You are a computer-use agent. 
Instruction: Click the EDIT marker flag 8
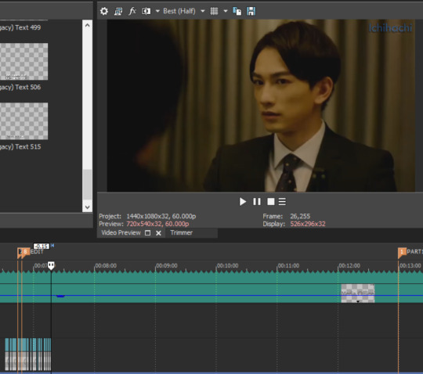click(25, 252)
